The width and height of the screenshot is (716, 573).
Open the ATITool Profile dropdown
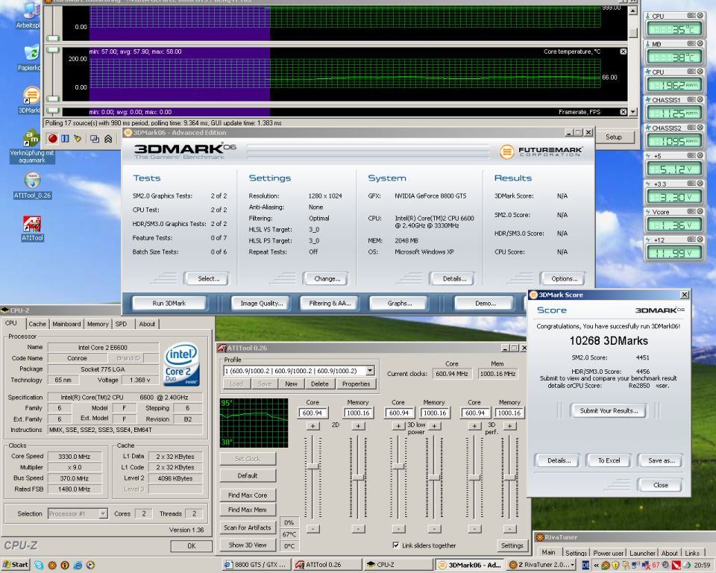tap(370, 371)
